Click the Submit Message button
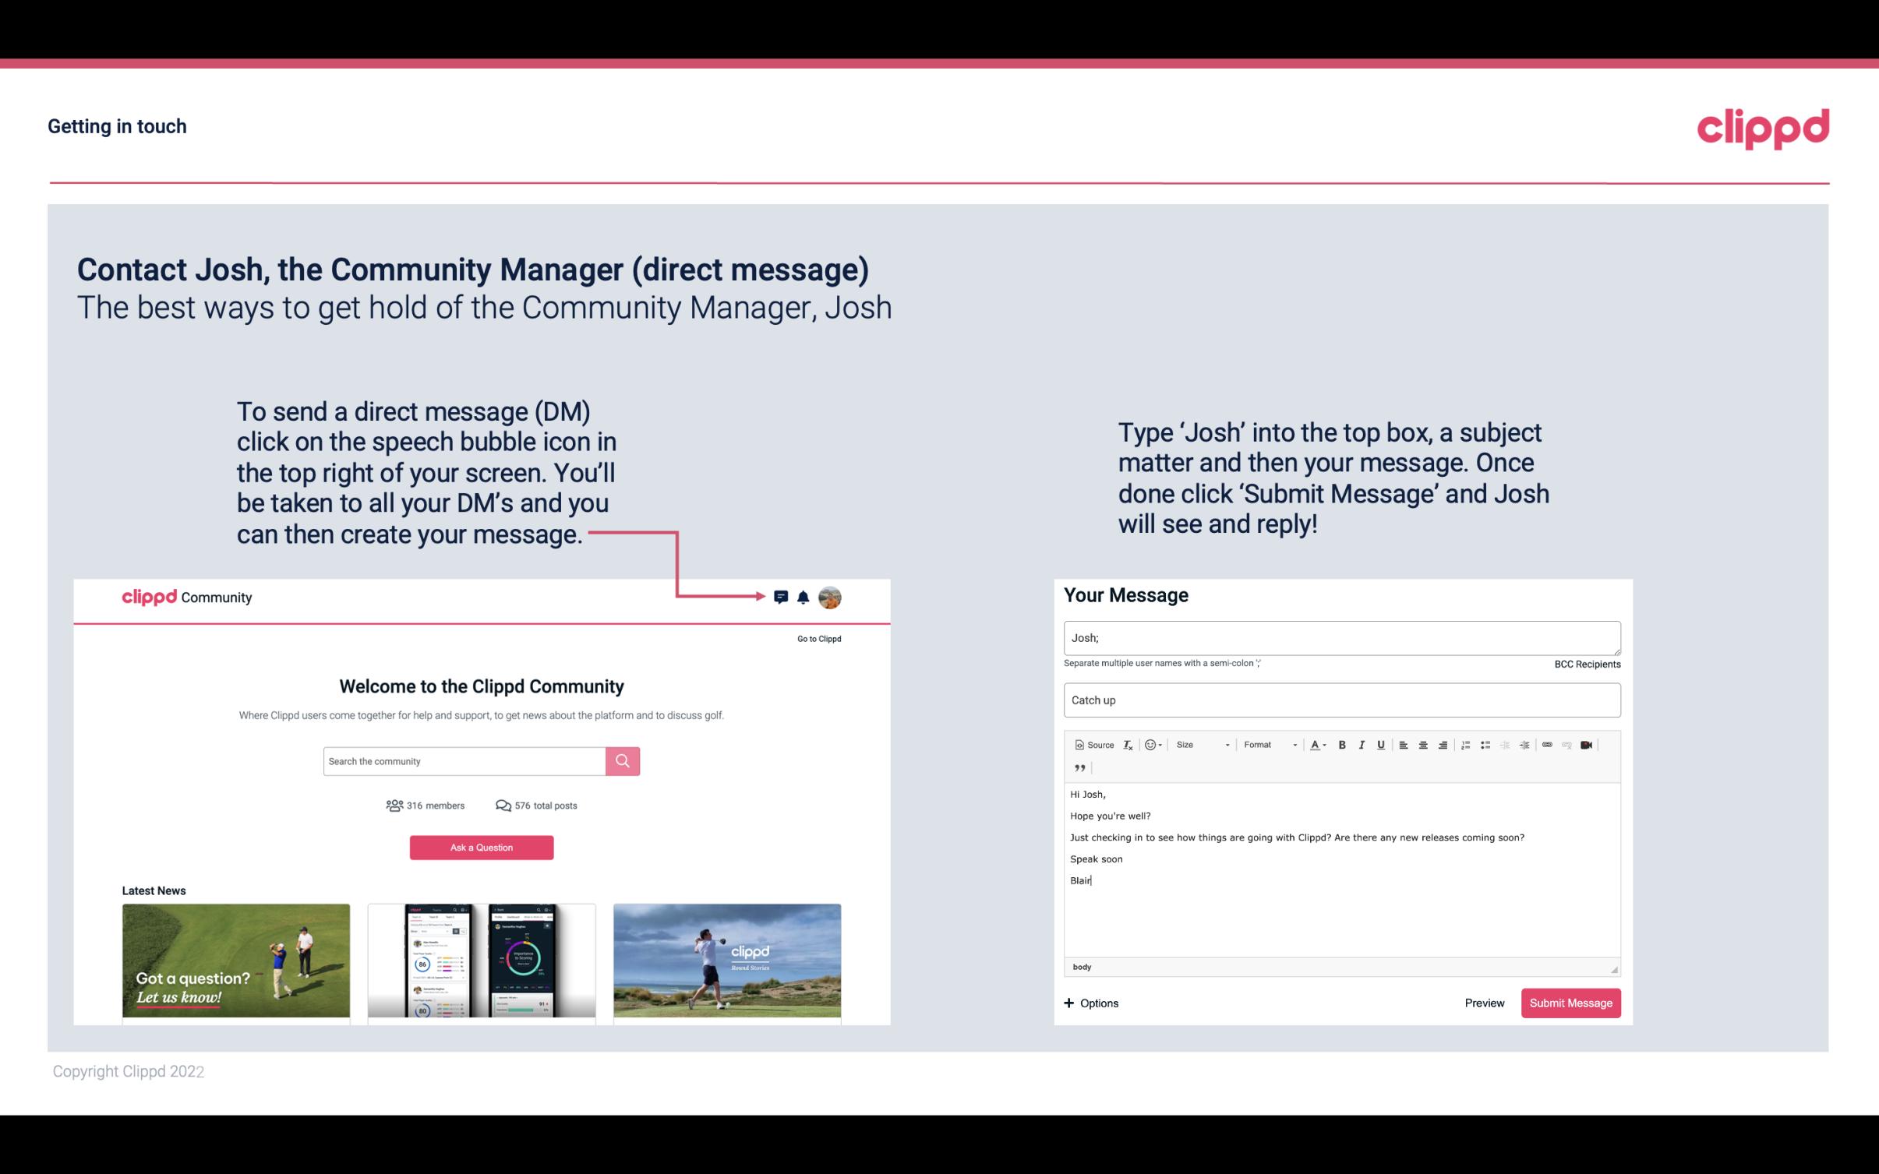 (1570, 1003)
